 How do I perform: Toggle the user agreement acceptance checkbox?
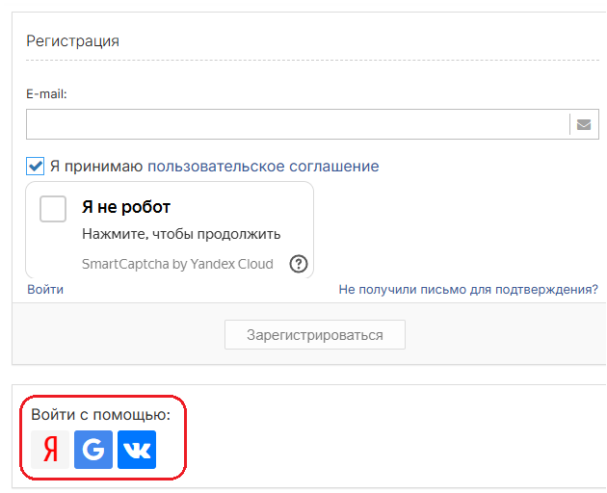tap(36, 166)
